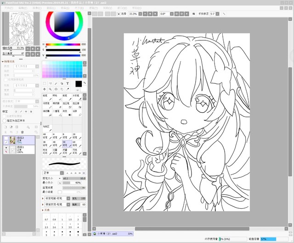Click the brush size 0.7 preset
This screenshot has height=243, width=294.
tap(47, 220)
